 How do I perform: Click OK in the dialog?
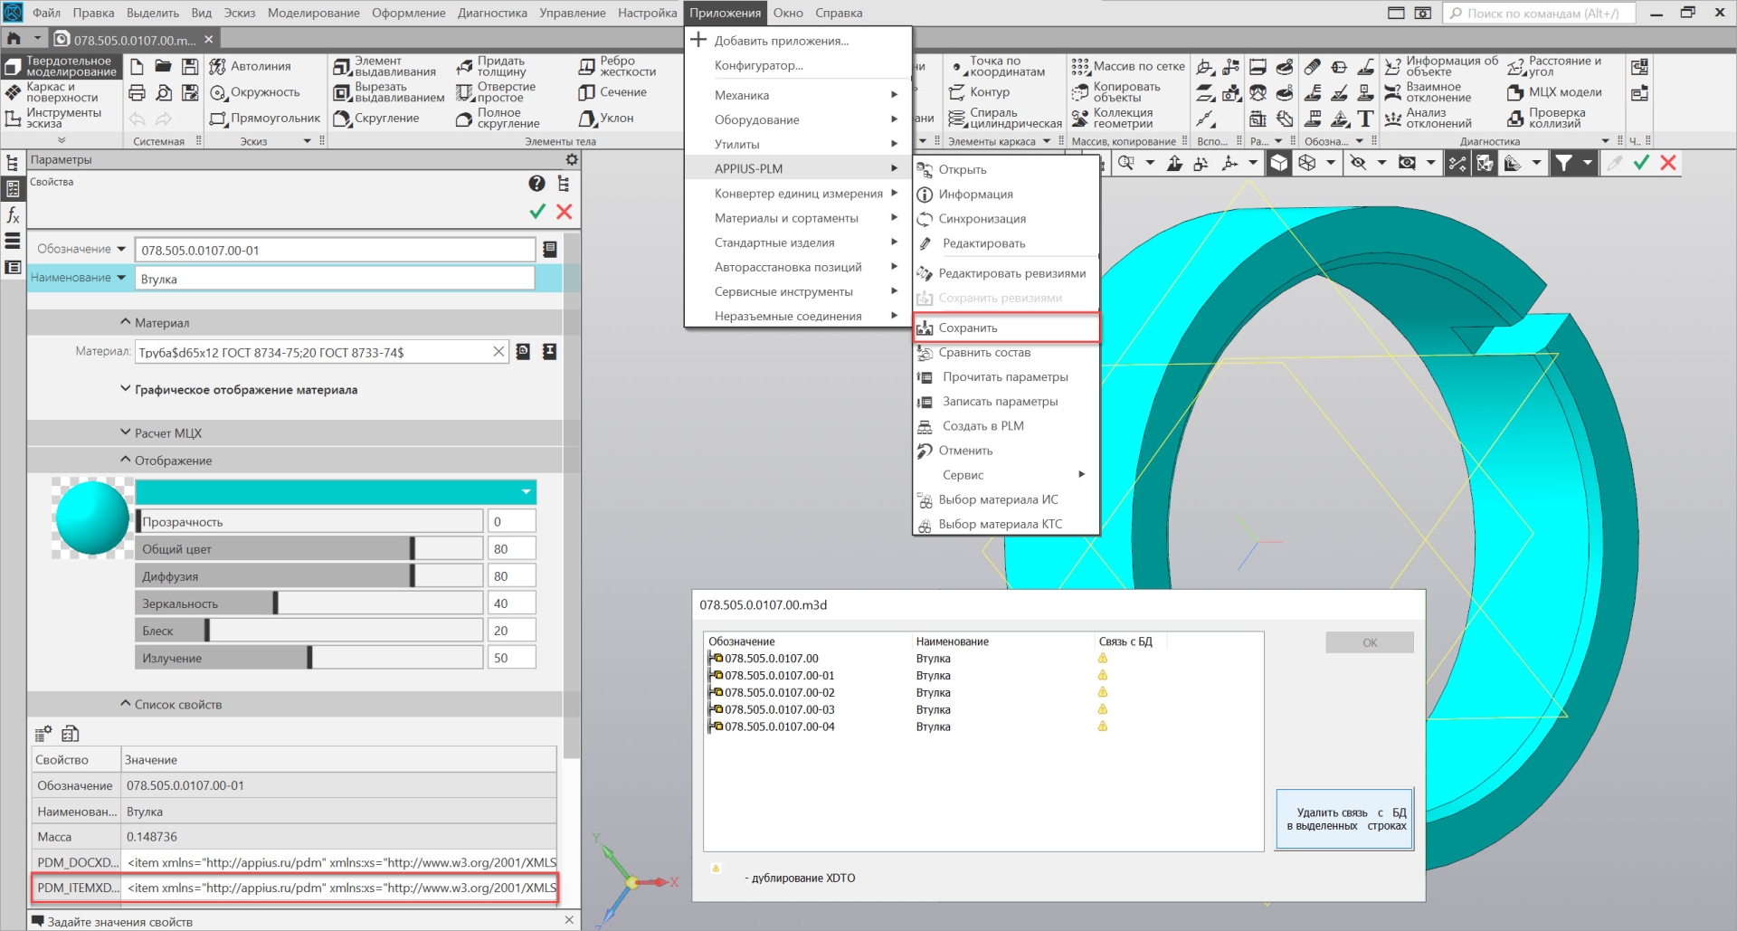(x=1370, y=642)
